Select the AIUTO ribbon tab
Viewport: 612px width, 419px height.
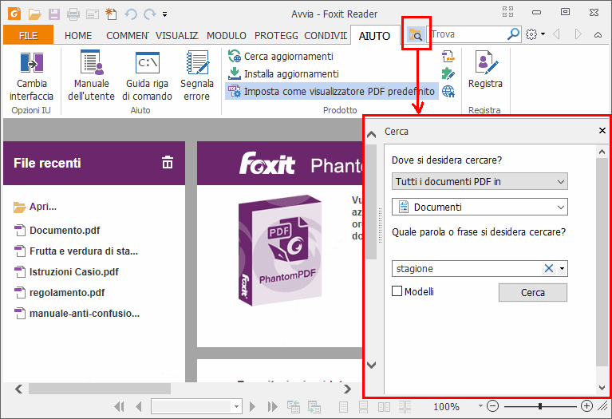point(374,36)
